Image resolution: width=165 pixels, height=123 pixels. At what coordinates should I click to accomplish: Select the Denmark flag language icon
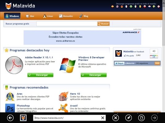[x=159, y=6]
